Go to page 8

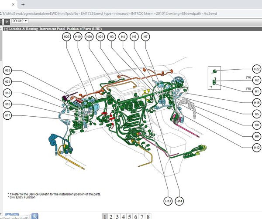click(x=148, y=216)
